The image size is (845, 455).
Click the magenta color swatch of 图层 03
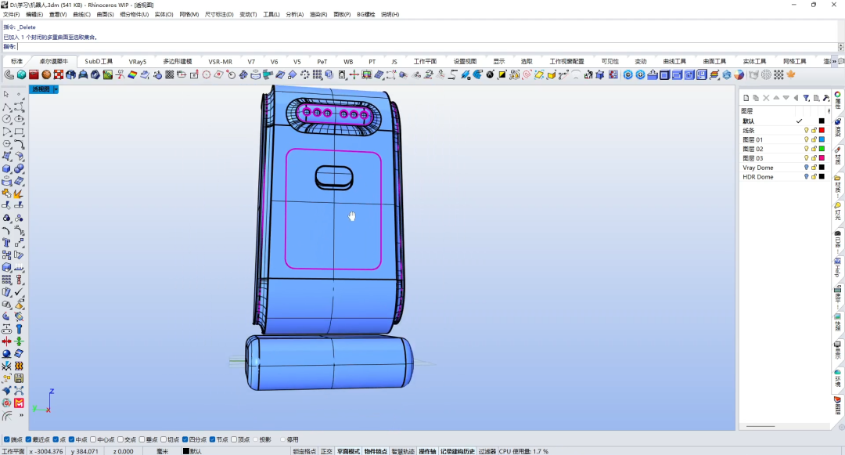(822, 158)
